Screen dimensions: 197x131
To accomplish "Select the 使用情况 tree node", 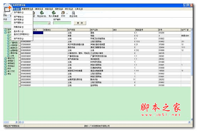I will click(x=11, y=63).
